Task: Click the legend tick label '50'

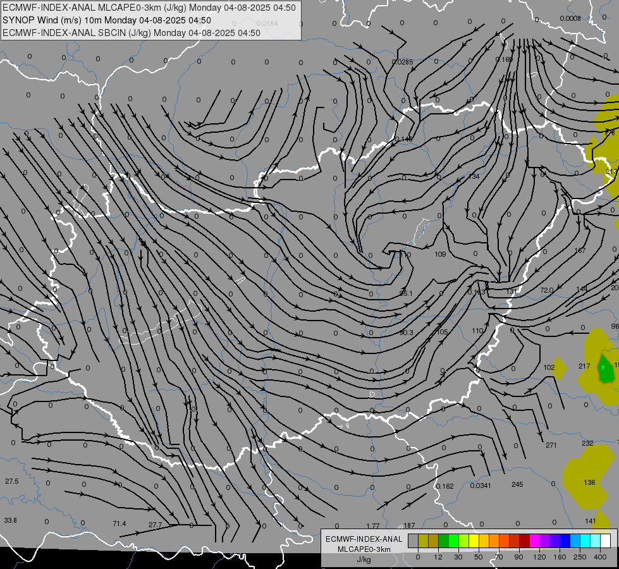Action: 479,557
